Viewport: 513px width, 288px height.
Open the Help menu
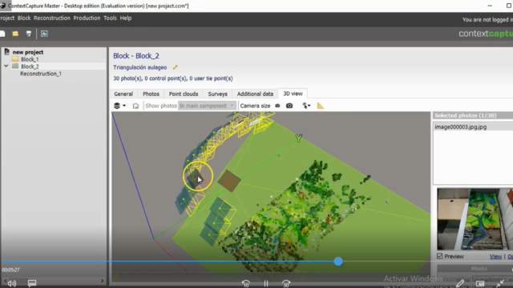tap(126, 18)
